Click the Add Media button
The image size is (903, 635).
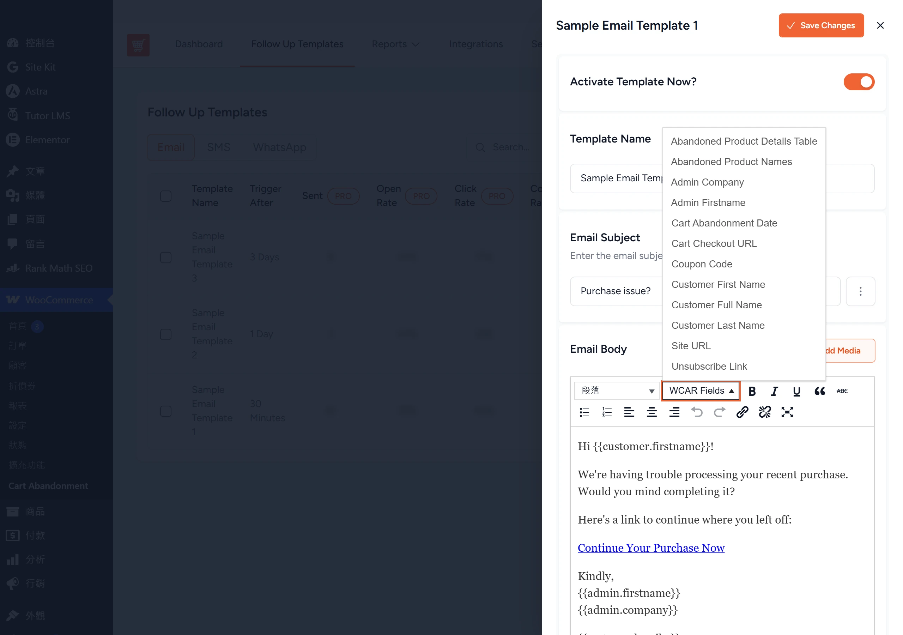[x=850, y=351]
